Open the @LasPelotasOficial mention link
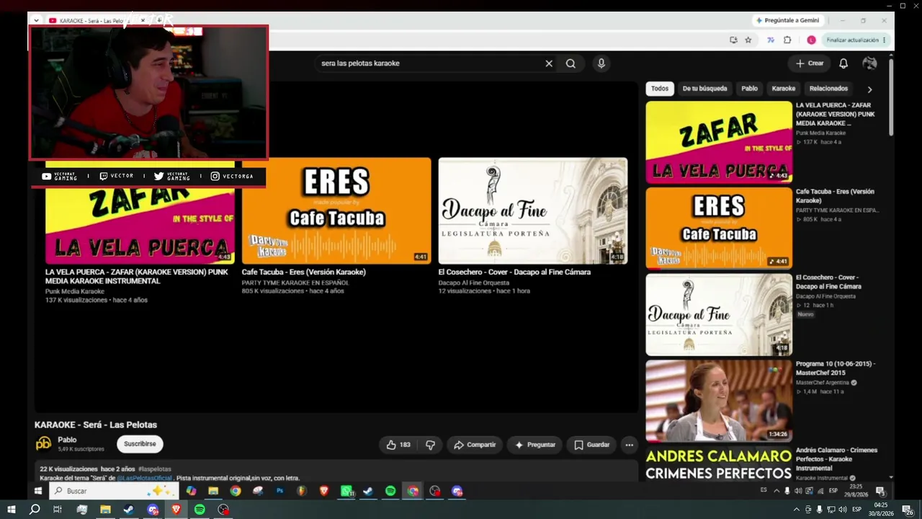The width and height of the screenshot is (922, 519). (x=145, y=478)
